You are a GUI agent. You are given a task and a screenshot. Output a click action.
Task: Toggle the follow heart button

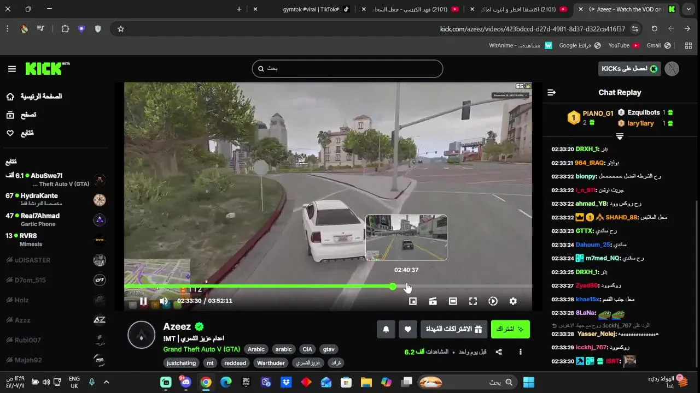click(407, 329)
